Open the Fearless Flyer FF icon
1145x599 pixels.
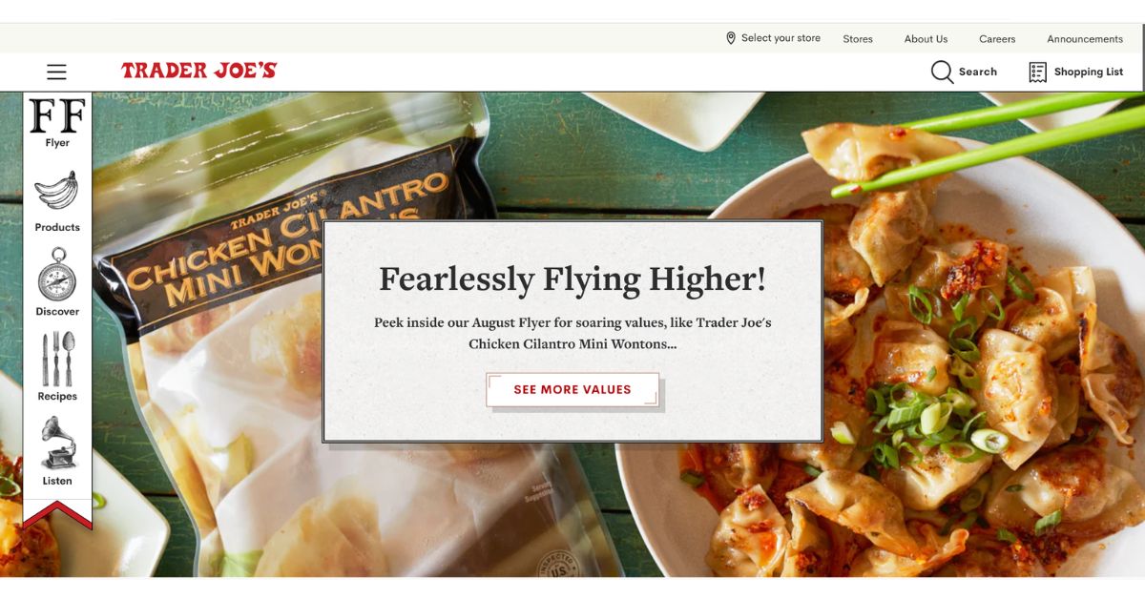[x=57, y=116]
